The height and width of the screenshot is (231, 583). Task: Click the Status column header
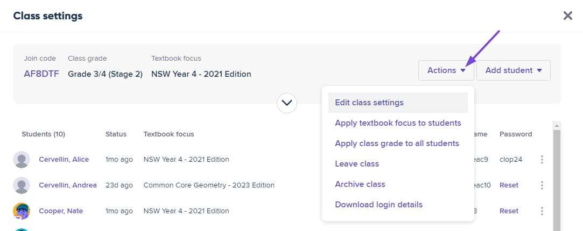(116, 134)
